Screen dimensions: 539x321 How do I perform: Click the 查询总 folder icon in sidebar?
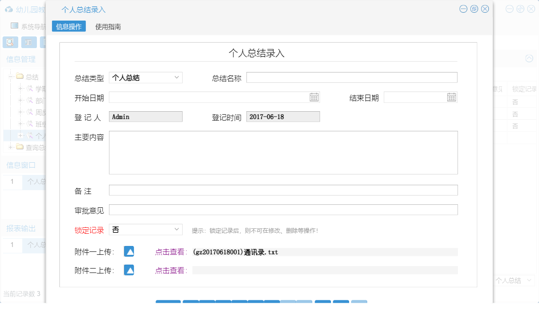pos(20,148)
